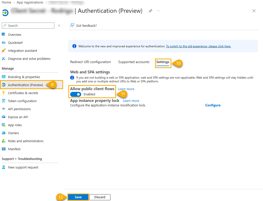This screenshot has width=263, height=201.
Task: Click the welcome banner info icon
Action: 74,46
